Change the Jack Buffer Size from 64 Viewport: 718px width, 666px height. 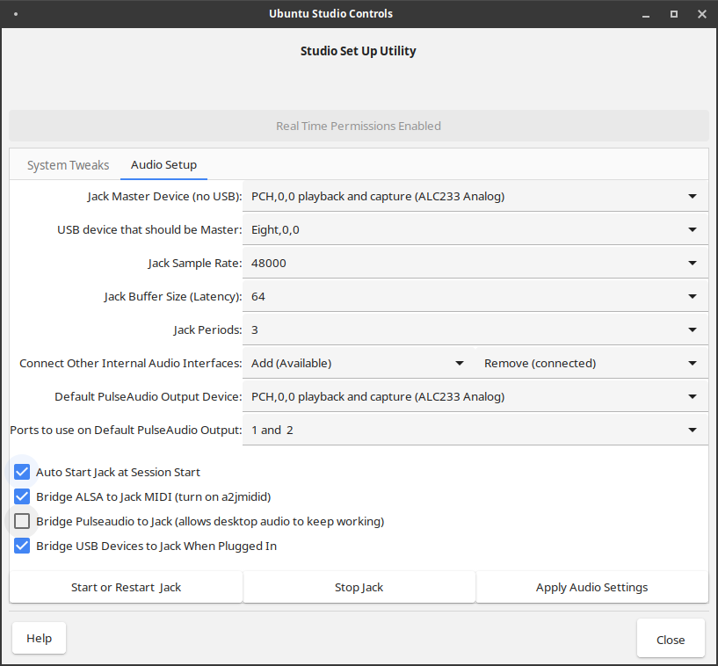(475, 297)
